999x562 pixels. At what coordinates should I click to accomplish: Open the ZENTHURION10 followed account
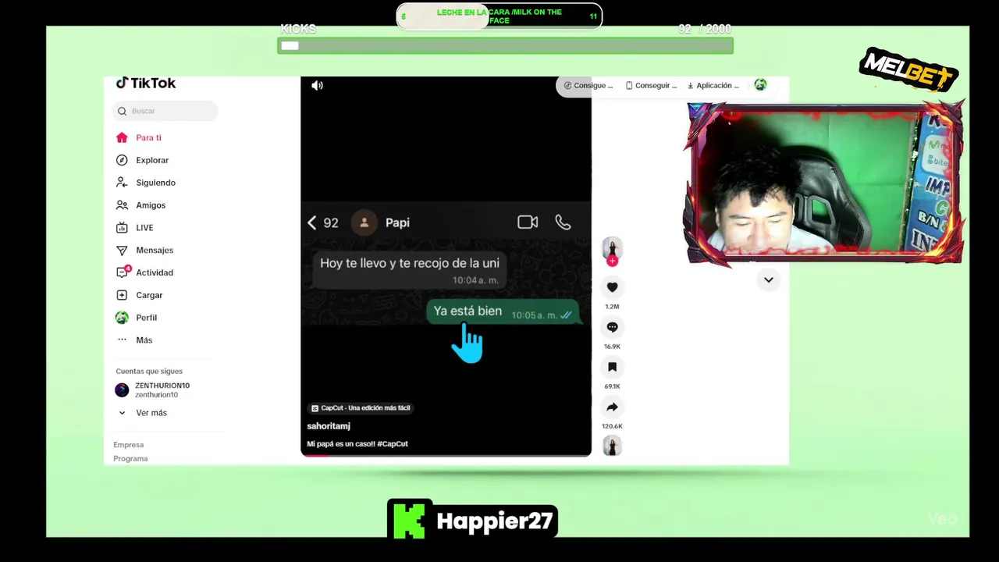[162, 389]
